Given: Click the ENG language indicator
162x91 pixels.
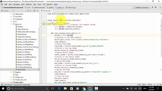Looking at the screenshot, I should tap(145, 88).
